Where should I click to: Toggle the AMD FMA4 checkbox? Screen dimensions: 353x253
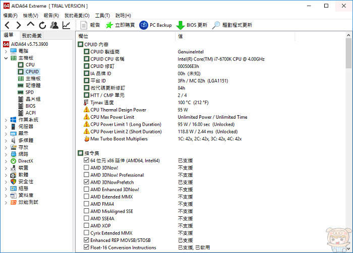pos(86,204)
